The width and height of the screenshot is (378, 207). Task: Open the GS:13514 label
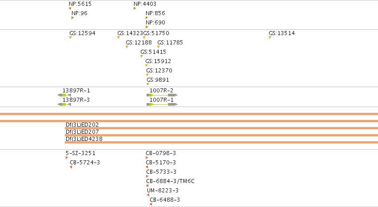point(282,33)
